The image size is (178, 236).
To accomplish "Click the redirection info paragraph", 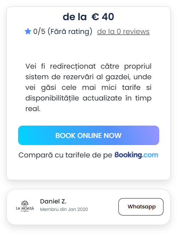I will 88,87.
